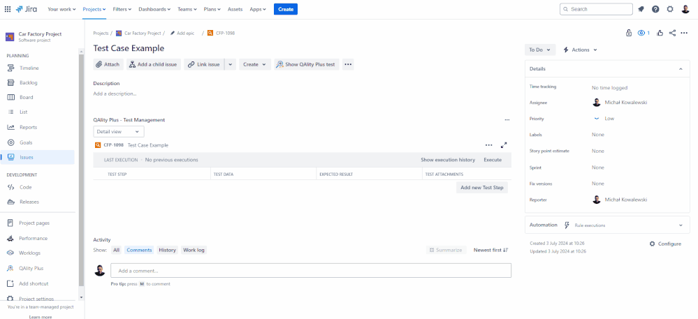Open the To Do status dropdown
This screenshot has width=698, height=319.
tap(540, 50)
